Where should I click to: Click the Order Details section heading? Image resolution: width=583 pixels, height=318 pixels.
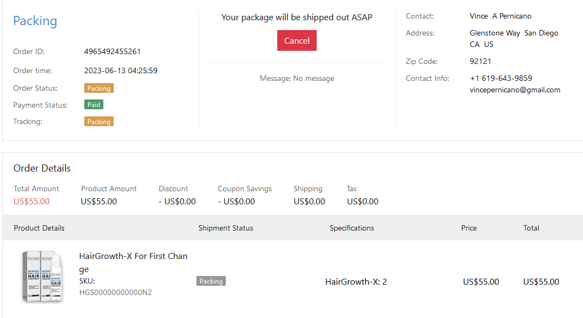(42, 168)
